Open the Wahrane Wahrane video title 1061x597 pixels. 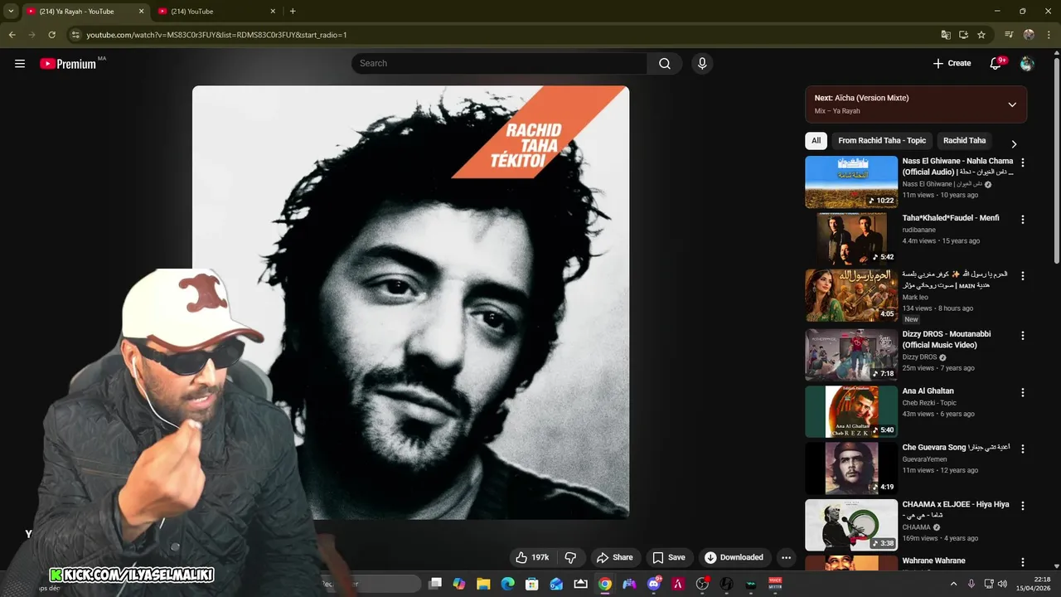[933, 561]
